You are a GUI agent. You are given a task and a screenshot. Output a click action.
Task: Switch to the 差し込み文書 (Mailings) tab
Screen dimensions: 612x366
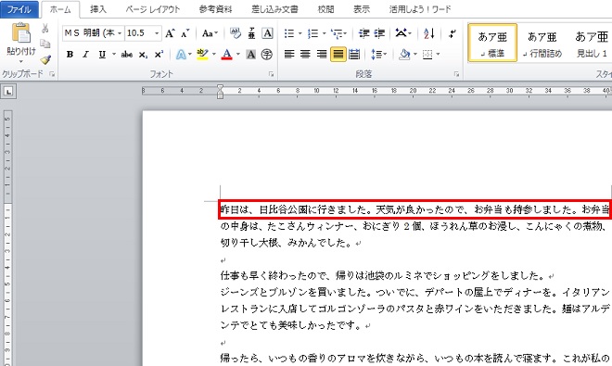(x=274, y=9)
